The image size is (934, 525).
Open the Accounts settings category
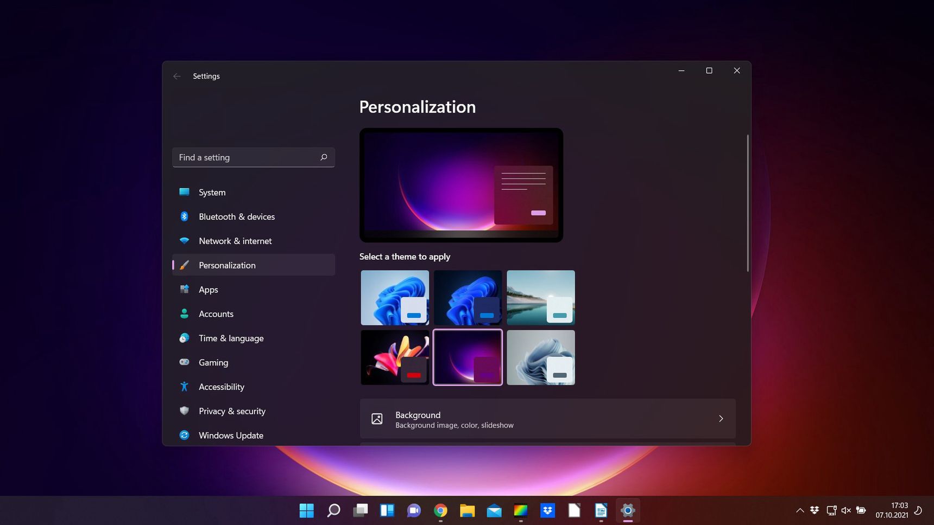(253, 313)
